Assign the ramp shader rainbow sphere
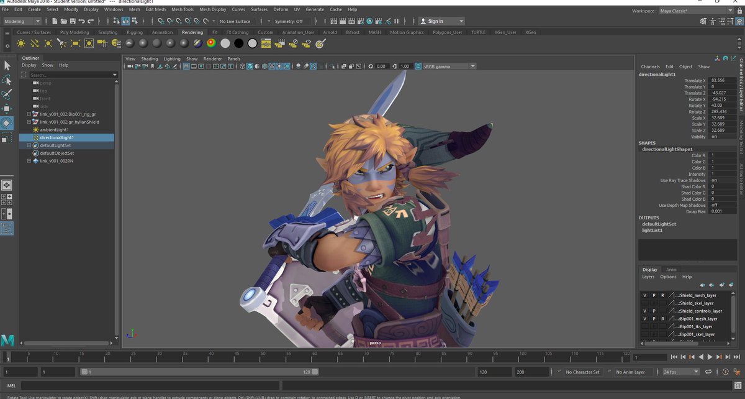Viewport: 745px width, 399px height. (211, 44)
